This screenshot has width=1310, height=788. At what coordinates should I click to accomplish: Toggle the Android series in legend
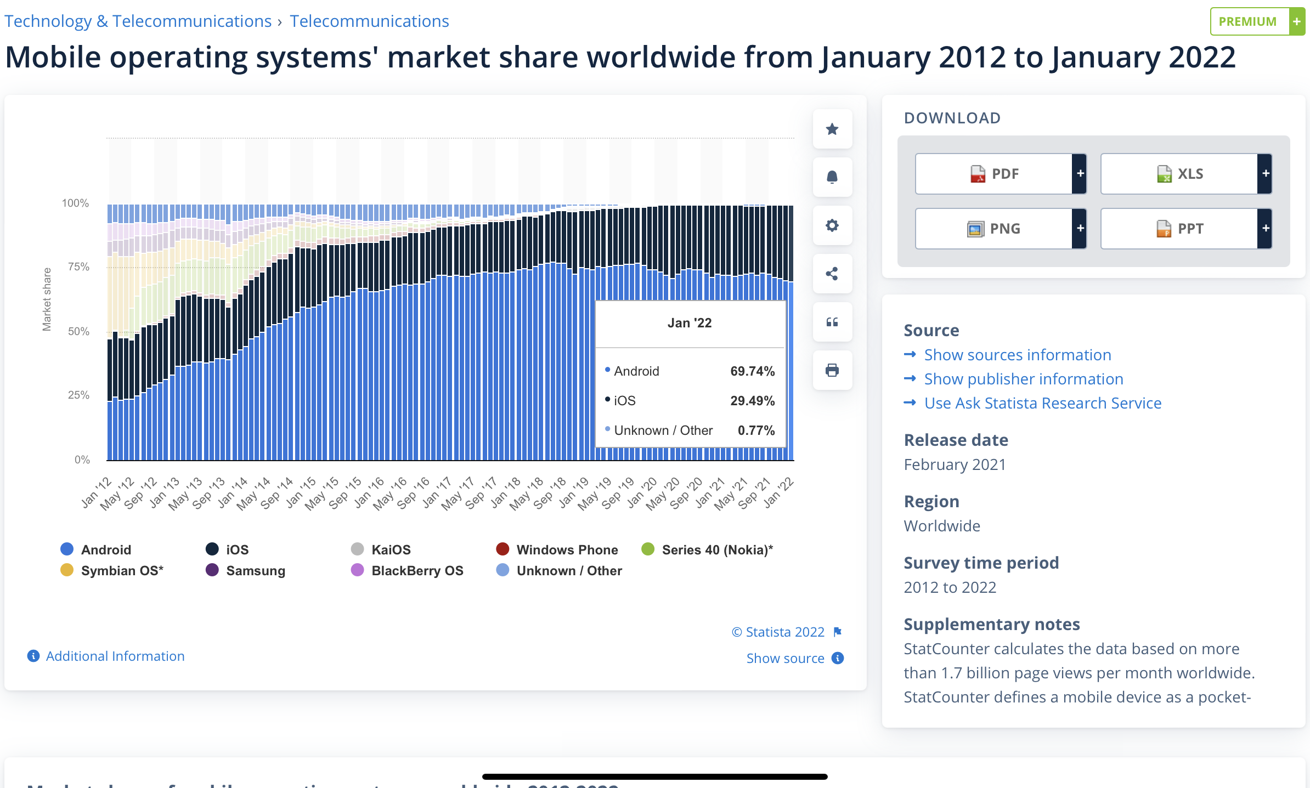click(x=96, y=549)
